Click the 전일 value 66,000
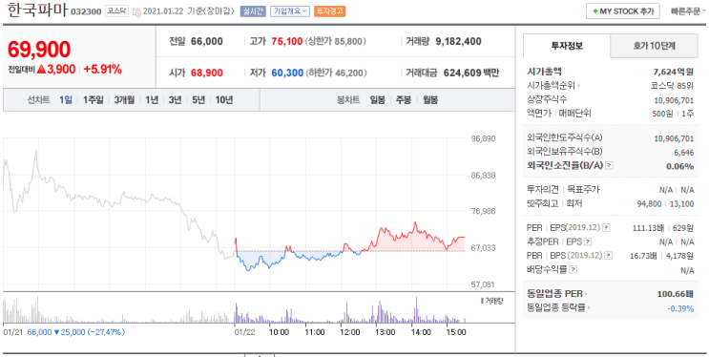Image resolution: width=709 pixels, height=357 pixels. [x=207, y=42]
